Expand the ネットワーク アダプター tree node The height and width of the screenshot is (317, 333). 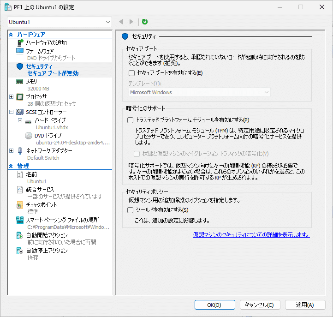click(11, 150)
